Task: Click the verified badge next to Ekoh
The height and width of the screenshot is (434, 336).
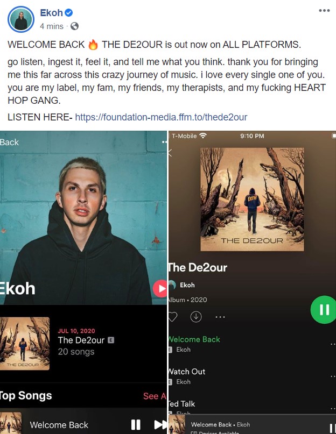Action: coord(69,12)
